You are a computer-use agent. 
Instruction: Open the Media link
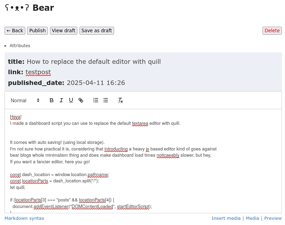coord(252,218)
